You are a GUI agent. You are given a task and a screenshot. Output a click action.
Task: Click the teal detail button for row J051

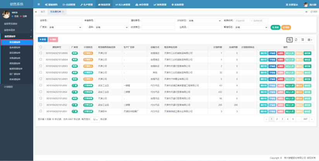264,112
